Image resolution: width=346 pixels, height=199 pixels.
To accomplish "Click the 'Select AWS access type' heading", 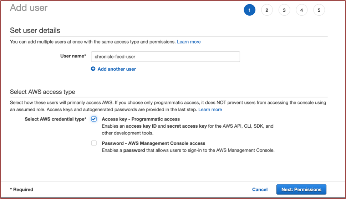I will [x=42, y=92].
